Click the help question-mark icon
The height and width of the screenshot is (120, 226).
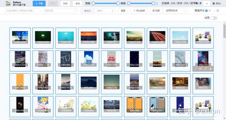click(x=214, y=3)
